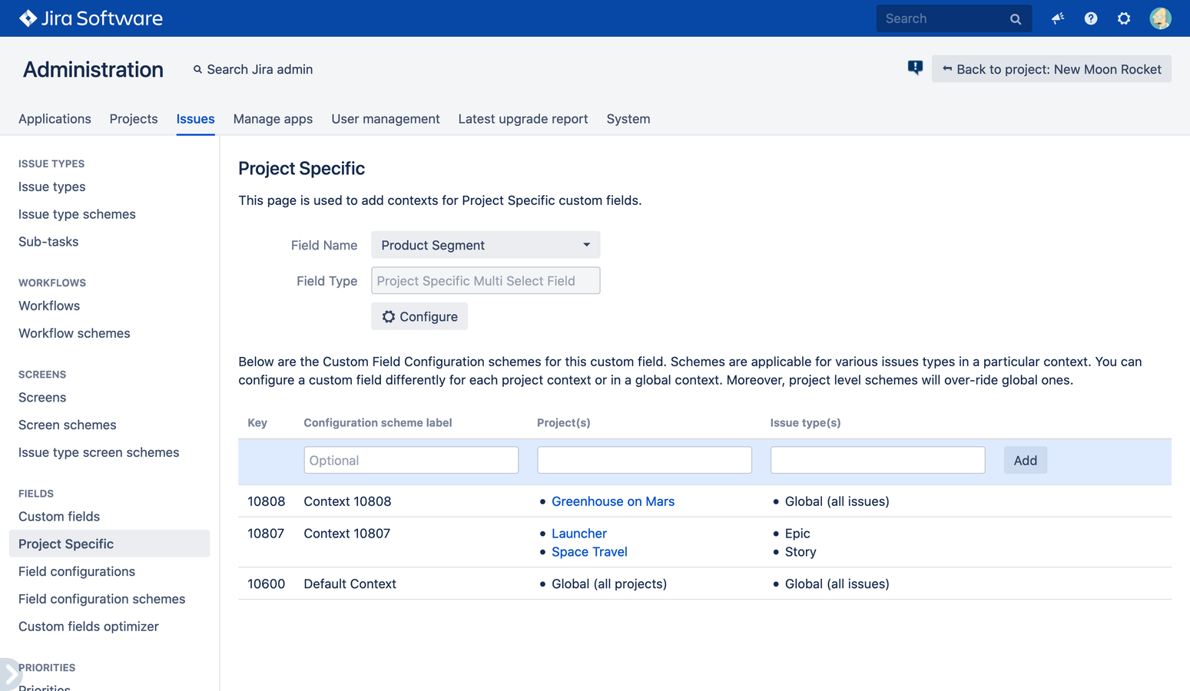
Task: Select Project Specific in sidebar
Action: [109, 544]
